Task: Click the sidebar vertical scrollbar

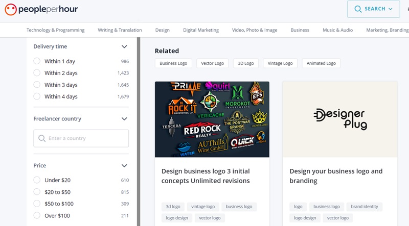Action: click(x=139, y=132)
